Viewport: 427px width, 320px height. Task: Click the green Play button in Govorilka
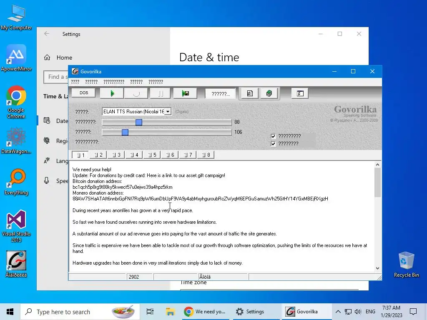tap(112, 94)
